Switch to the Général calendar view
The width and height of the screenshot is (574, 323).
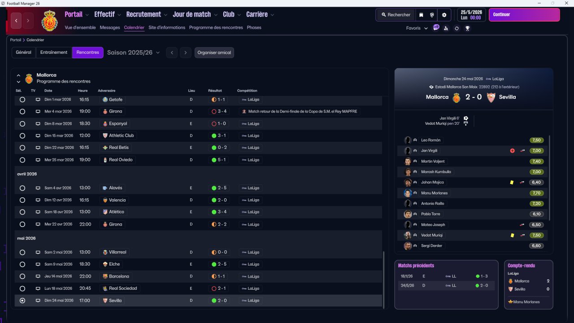pyautogui.click(x=24, y=52)
